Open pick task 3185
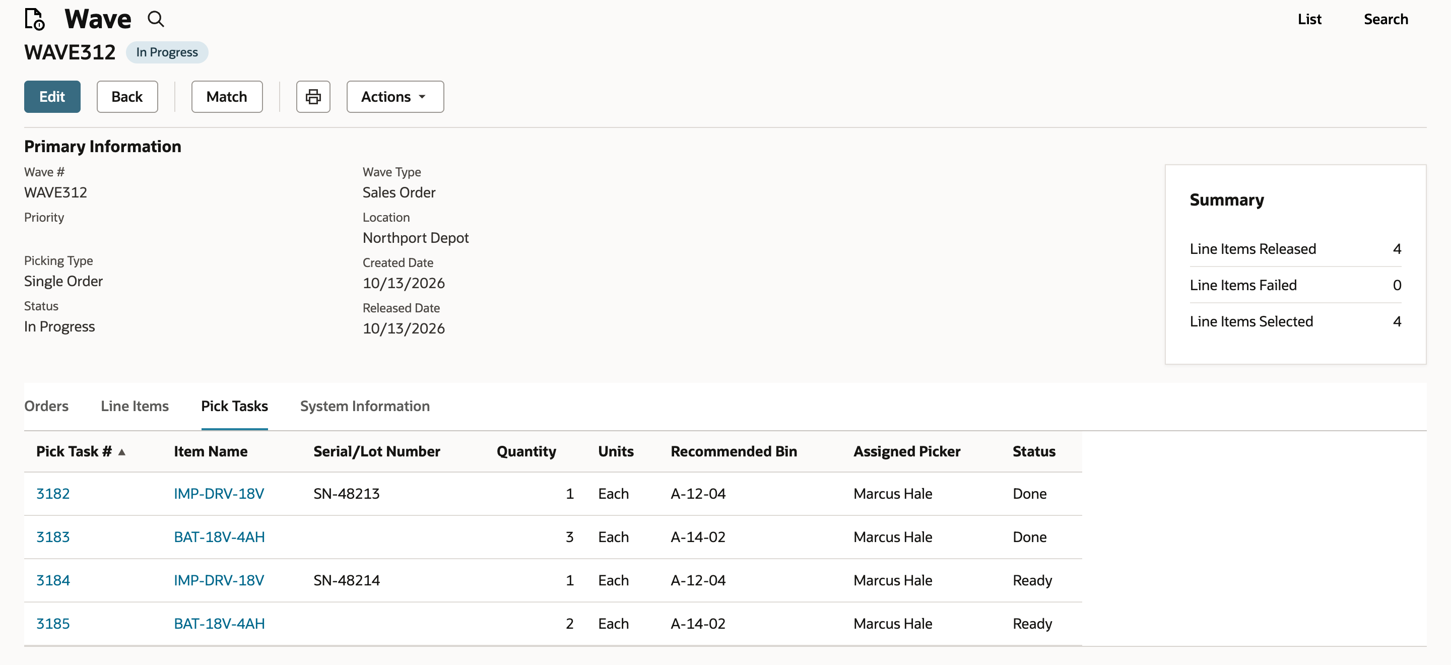The image size is (1451, 665). (x=53, y=624)
